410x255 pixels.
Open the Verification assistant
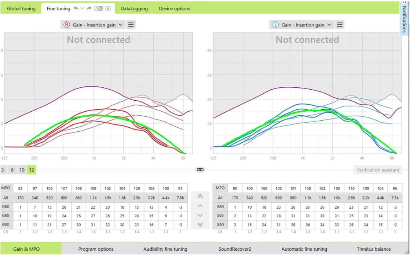tap(378, 170)
